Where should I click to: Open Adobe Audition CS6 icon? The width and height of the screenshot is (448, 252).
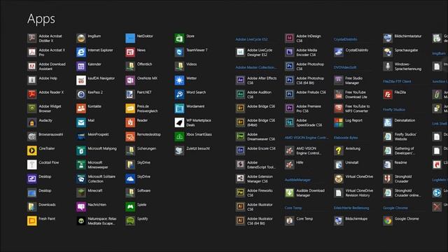pyautogui.click(x=240, y=94)
